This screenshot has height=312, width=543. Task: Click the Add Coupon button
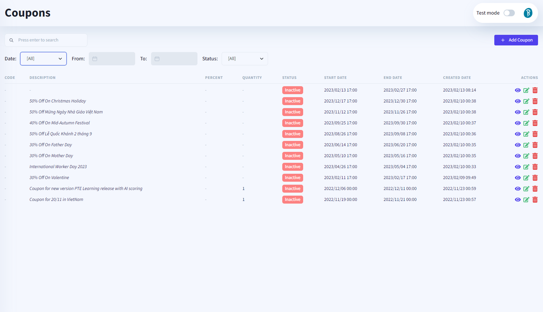tap(516, 40)
